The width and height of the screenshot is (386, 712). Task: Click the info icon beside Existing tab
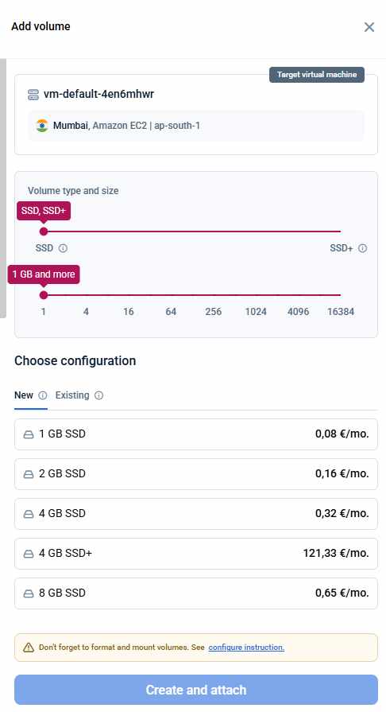[98, 395]
